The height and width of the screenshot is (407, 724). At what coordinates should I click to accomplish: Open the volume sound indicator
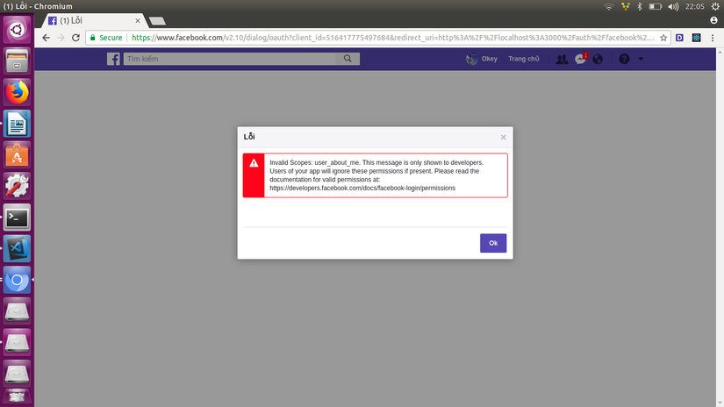coord(673,6)
